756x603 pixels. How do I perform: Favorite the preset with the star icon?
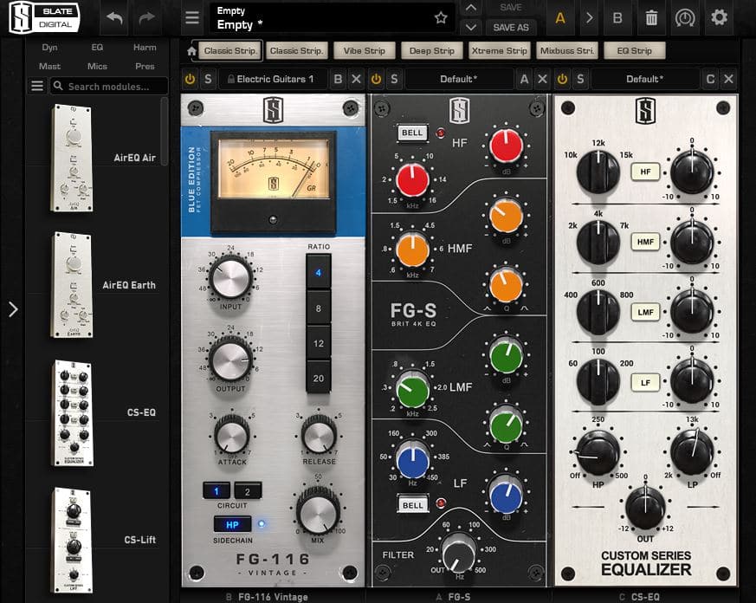[x=441, y=18]
